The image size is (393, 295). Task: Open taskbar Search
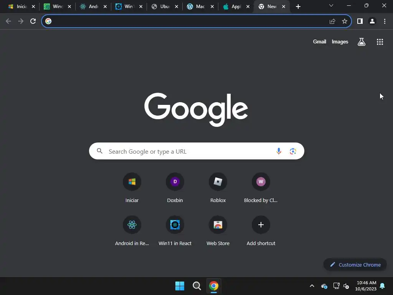[197, 286]
